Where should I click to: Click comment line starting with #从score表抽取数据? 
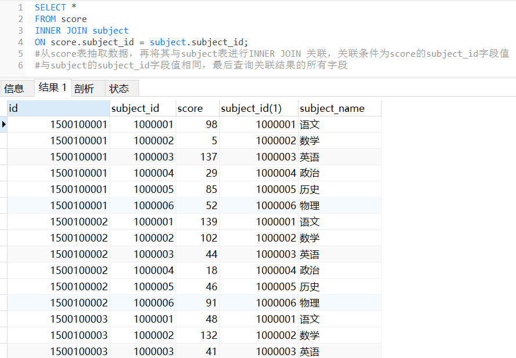click(x=272, y=54)
